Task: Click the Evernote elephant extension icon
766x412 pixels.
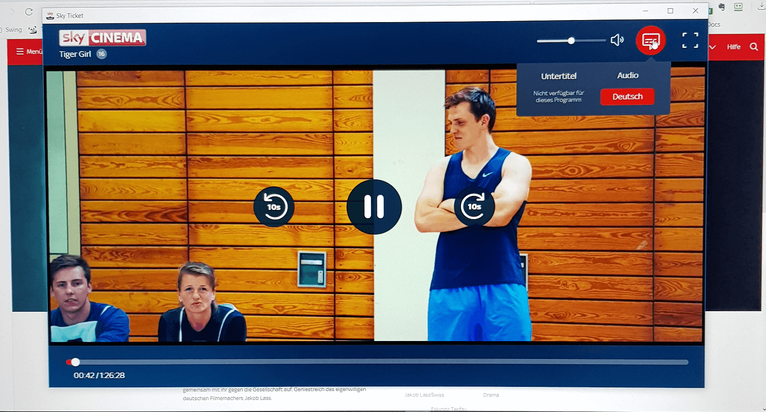Action: coord(722,7)
